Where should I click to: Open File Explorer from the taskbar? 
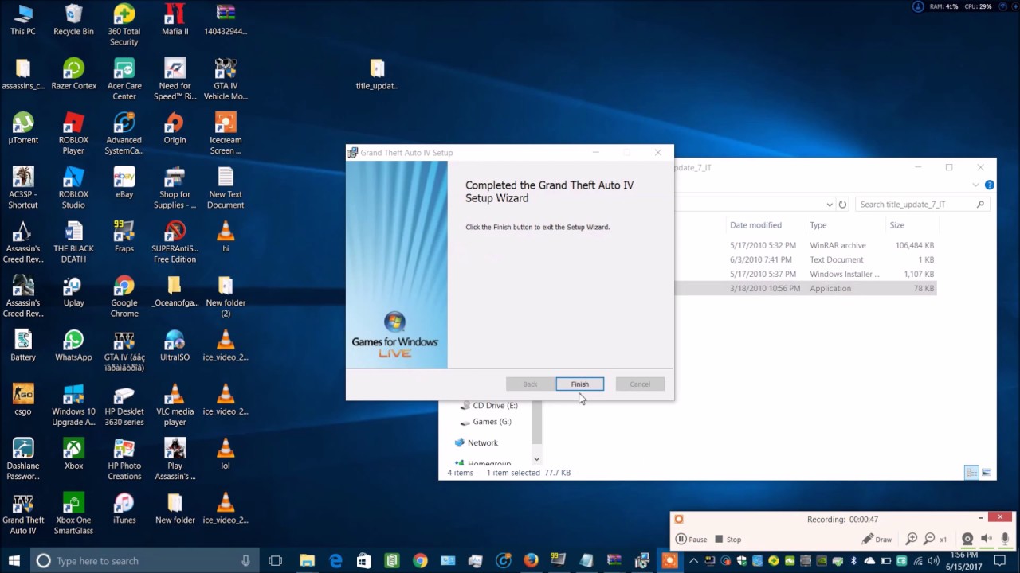point(307,560)
